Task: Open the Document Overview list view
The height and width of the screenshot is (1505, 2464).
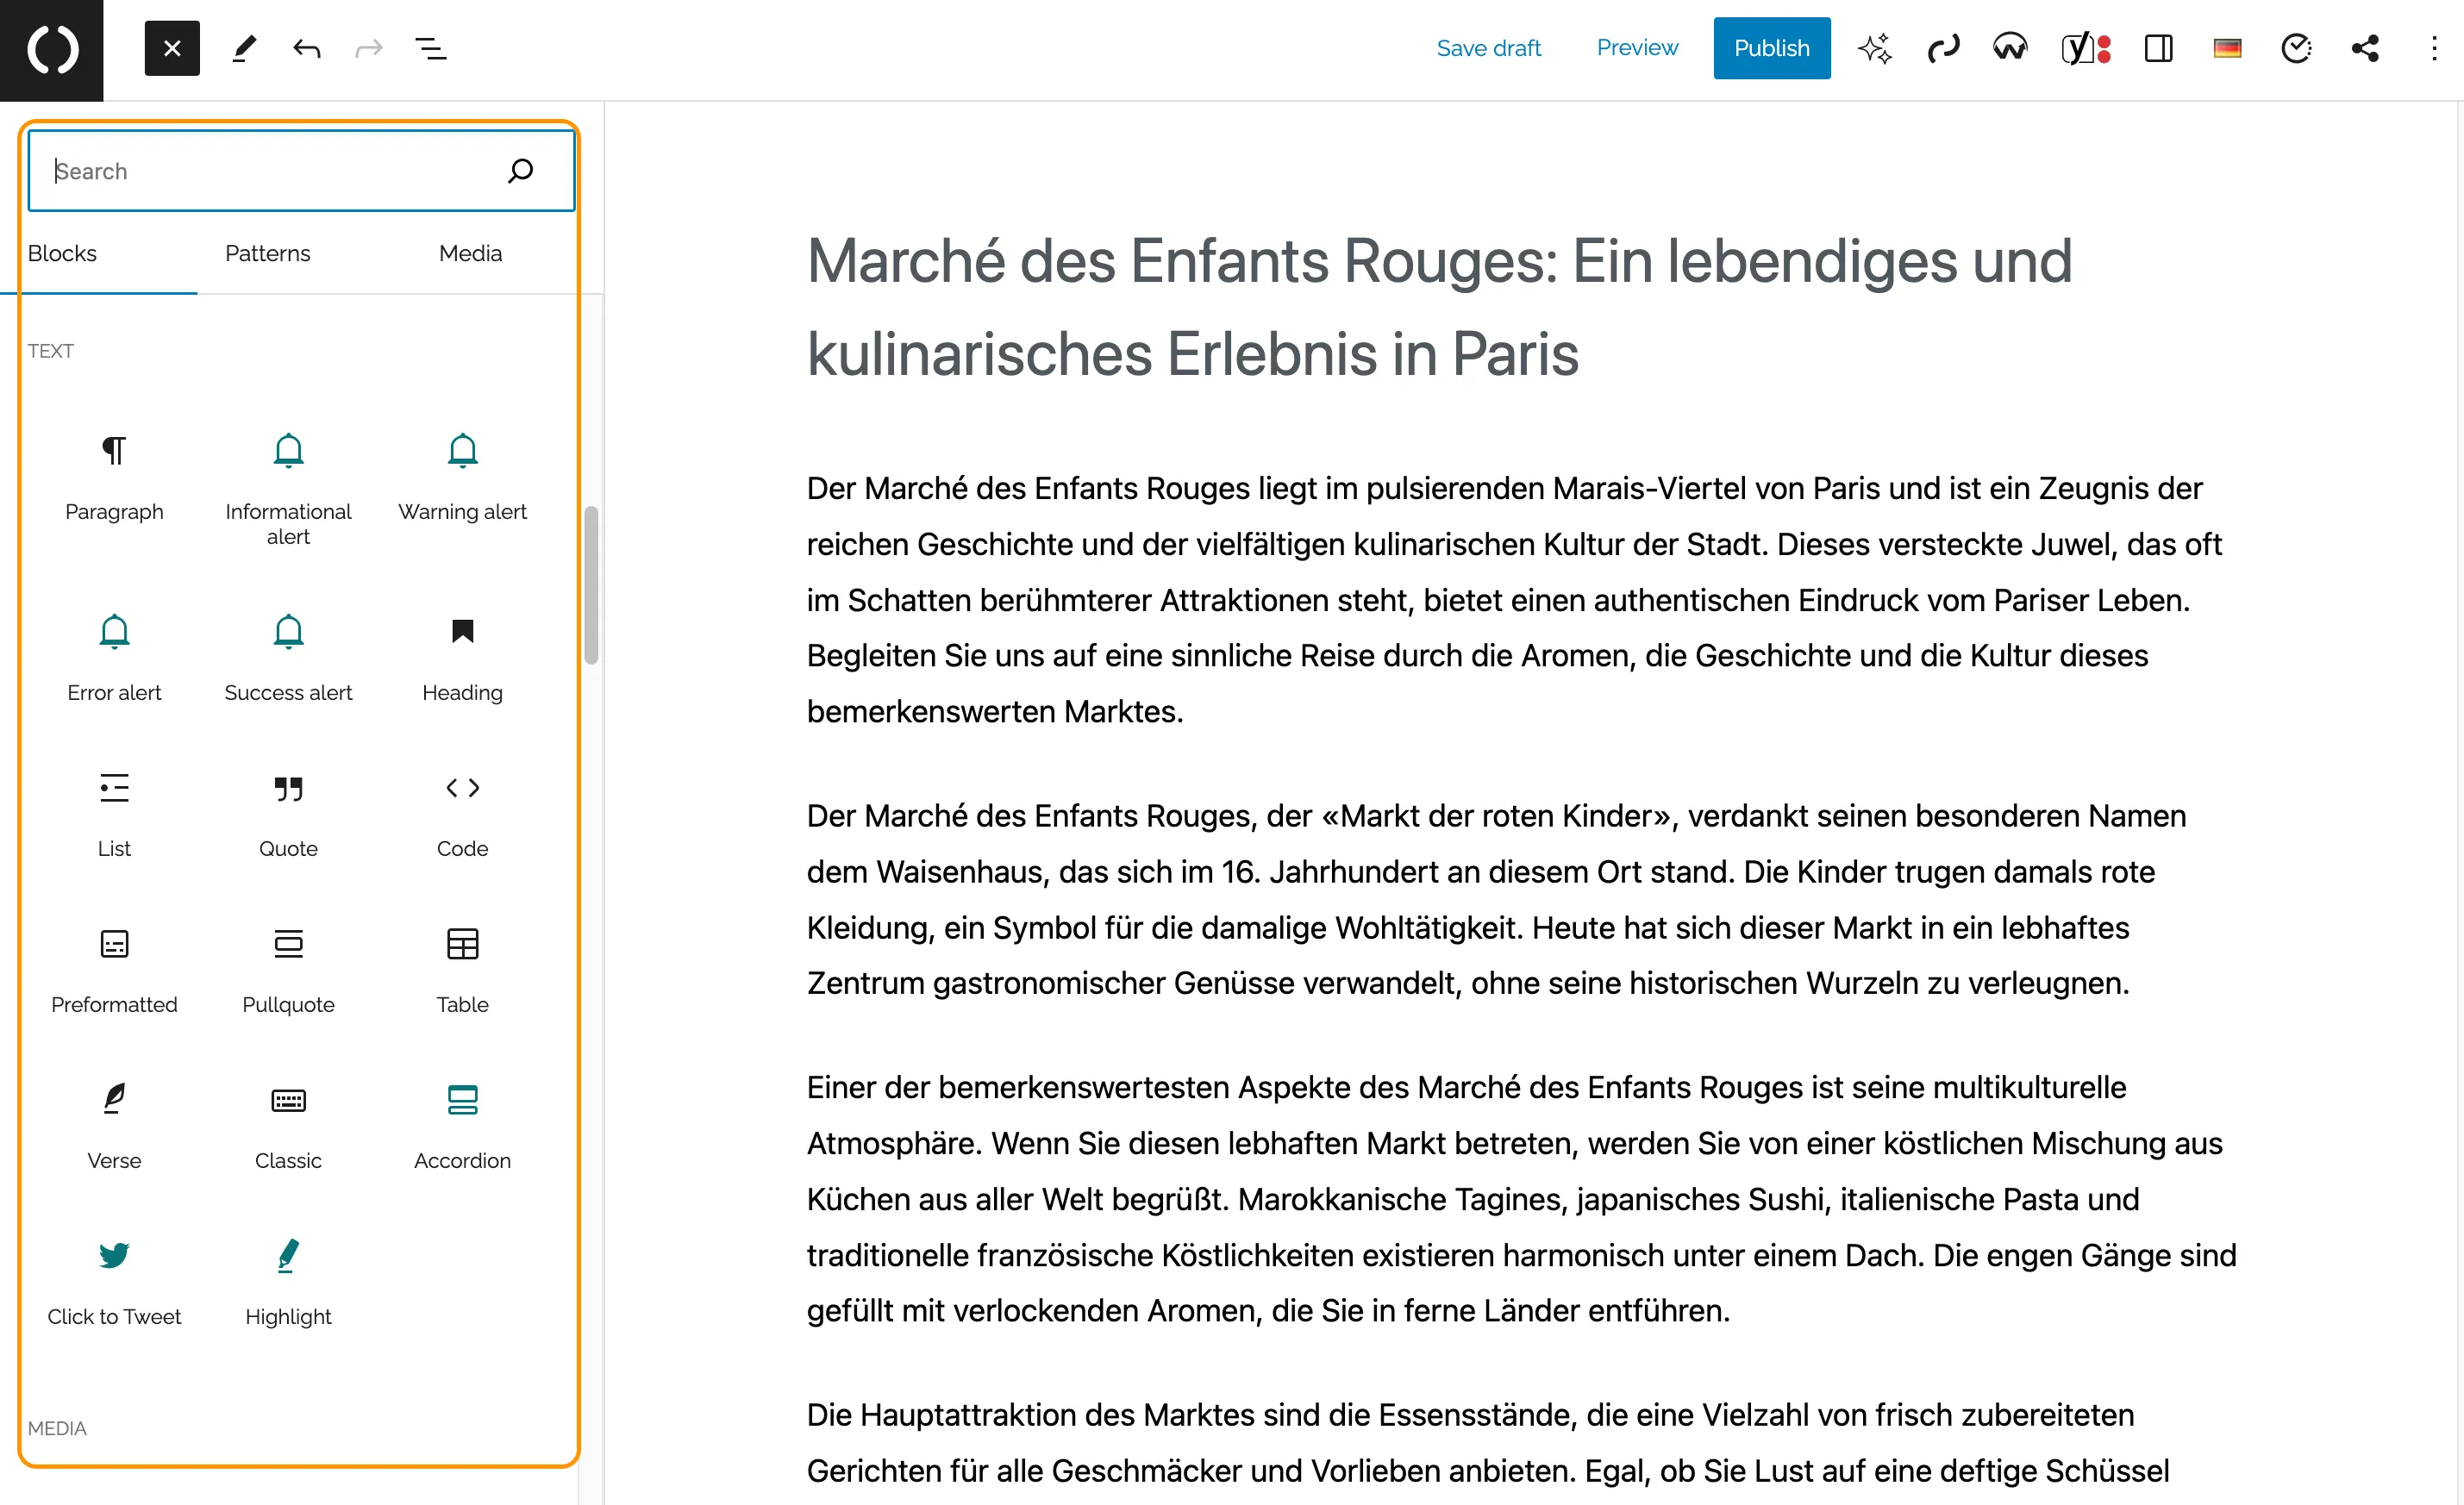Action: [x=431, y=48]
